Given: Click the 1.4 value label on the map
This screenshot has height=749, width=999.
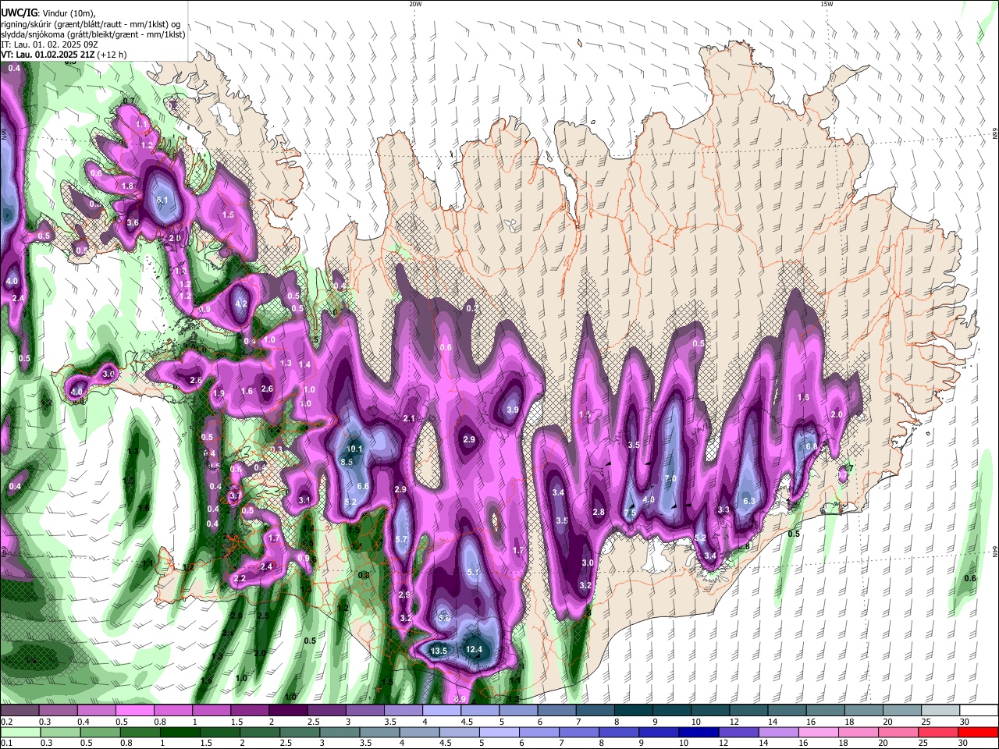Looking at the screenshot, I should [x=305, y=364].
